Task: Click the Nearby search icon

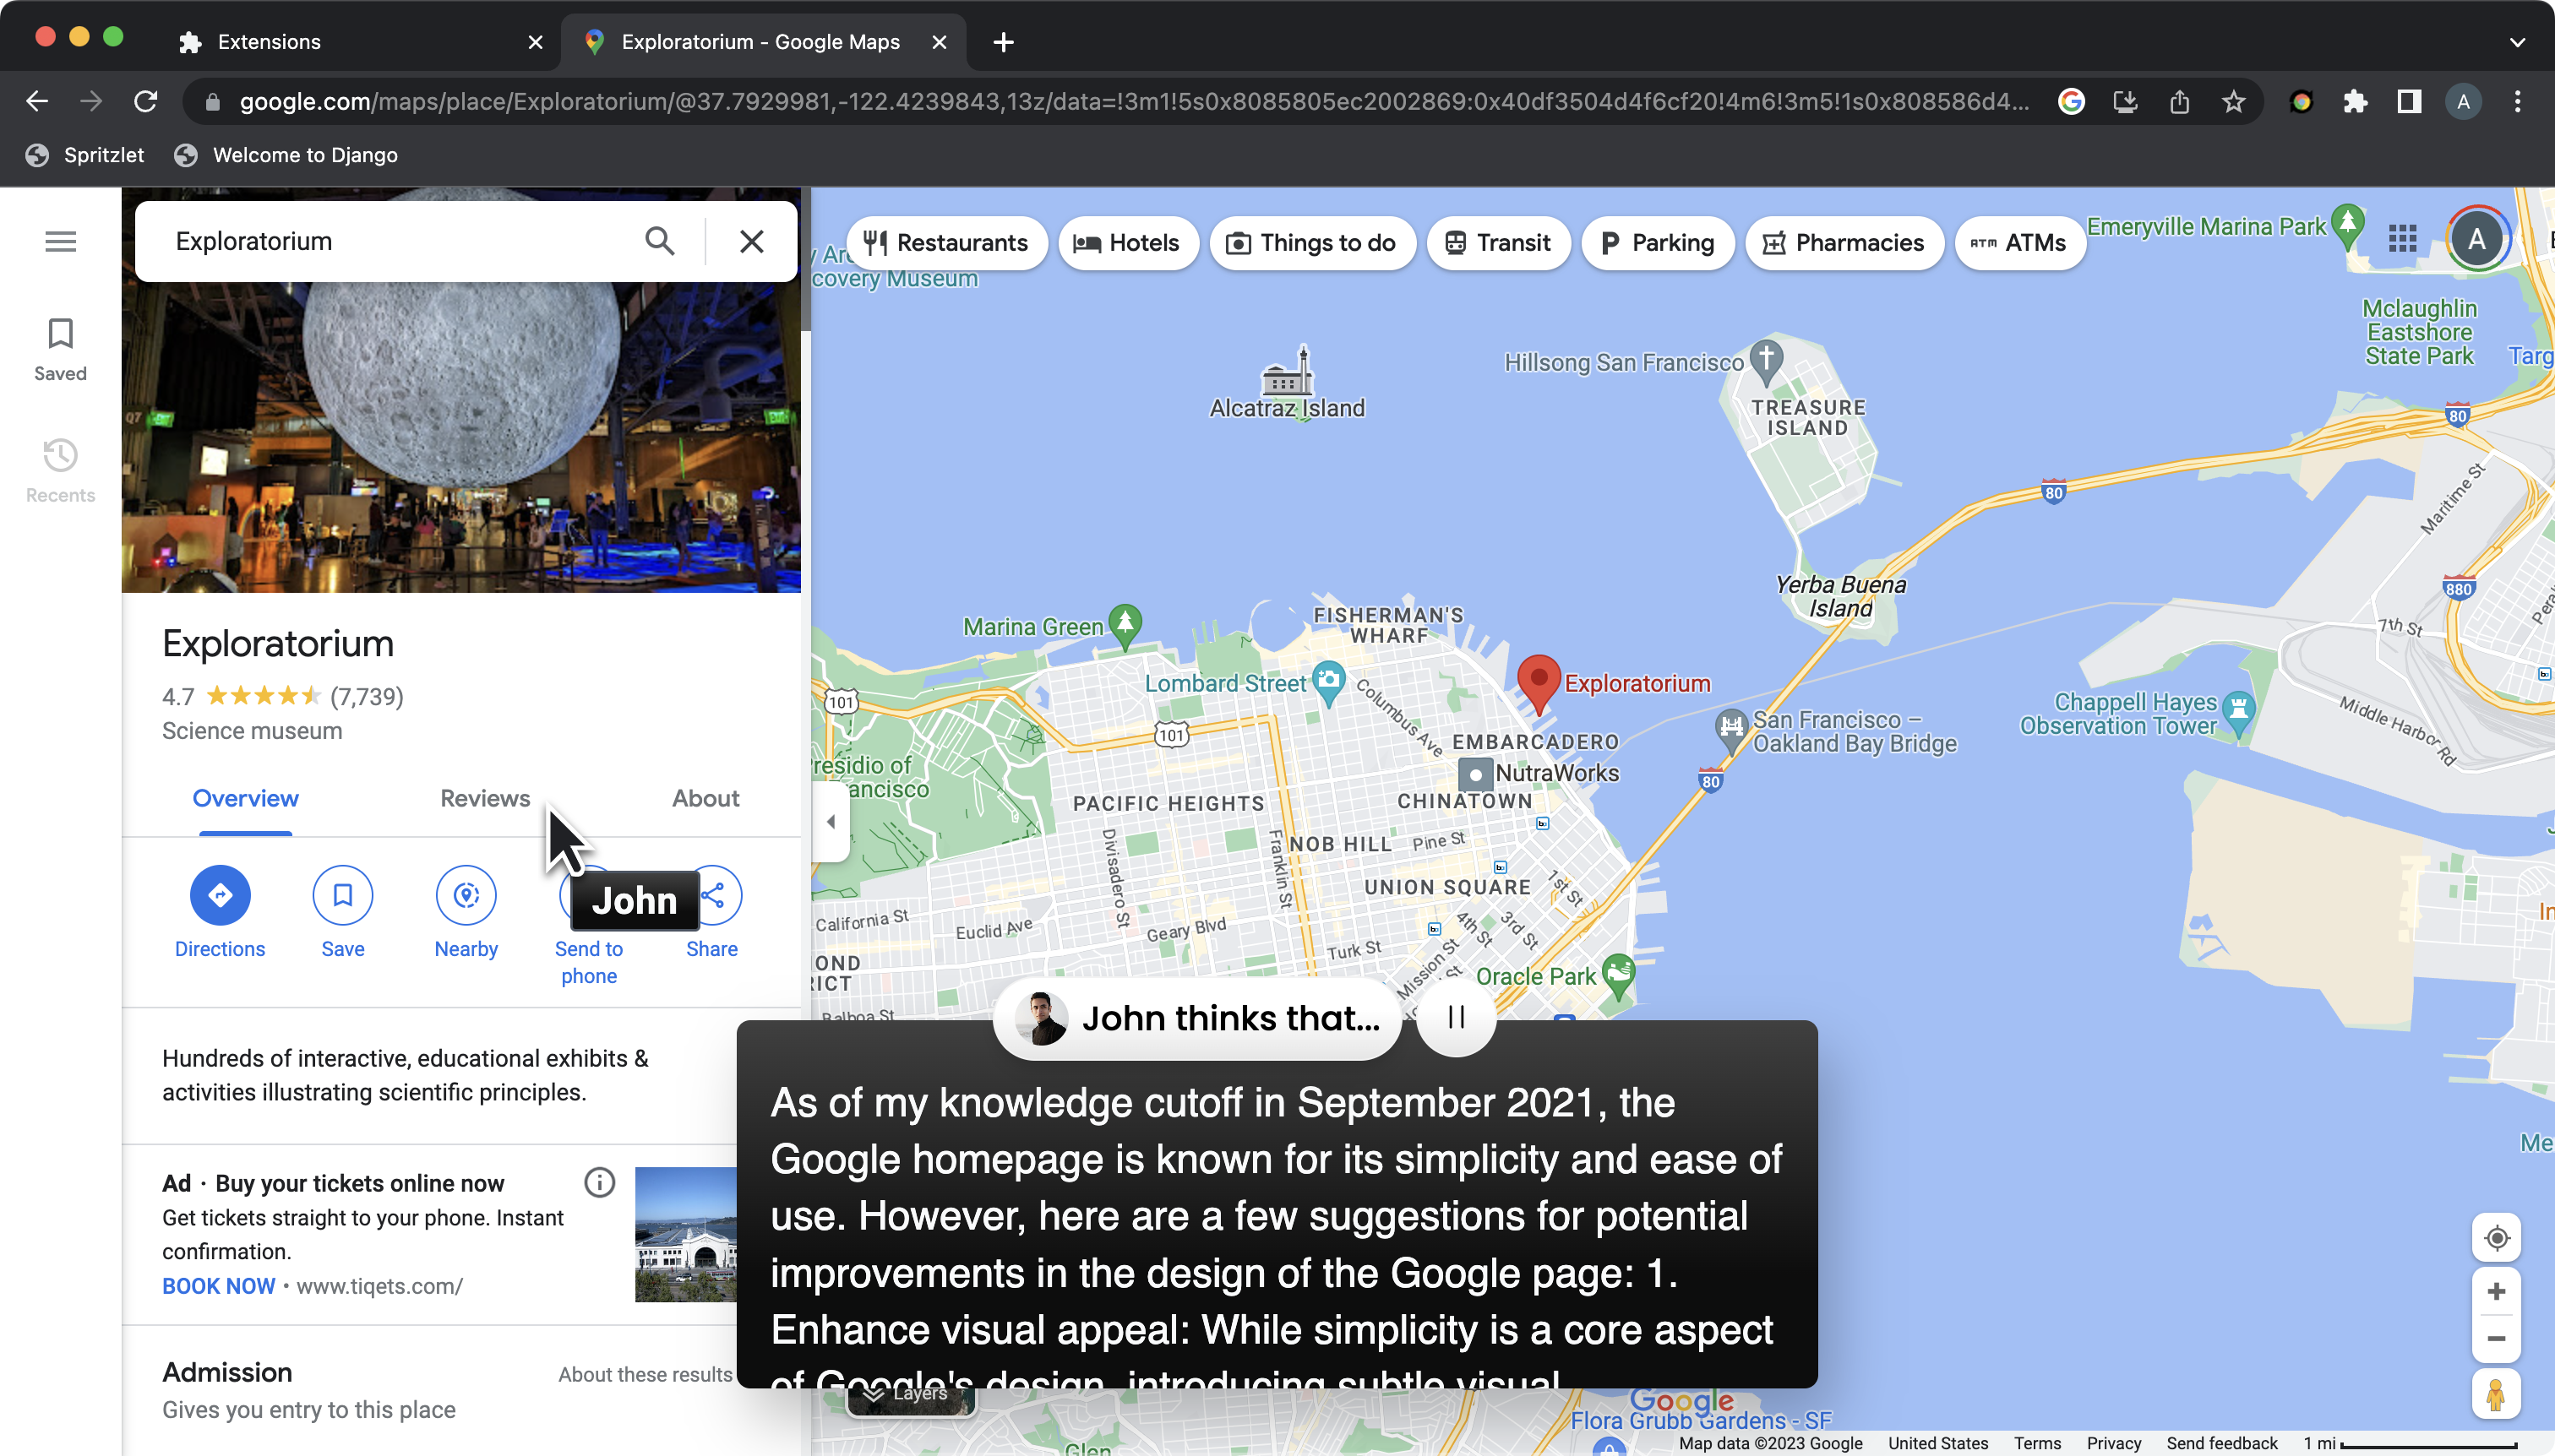Action: click(x=466, y=895)
